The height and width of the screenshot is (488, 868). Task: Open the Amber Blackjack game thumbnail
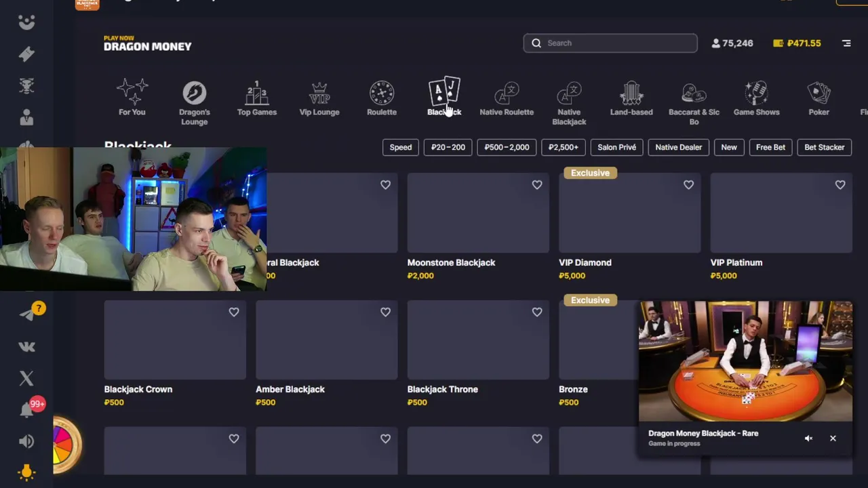tap(326, 340)
